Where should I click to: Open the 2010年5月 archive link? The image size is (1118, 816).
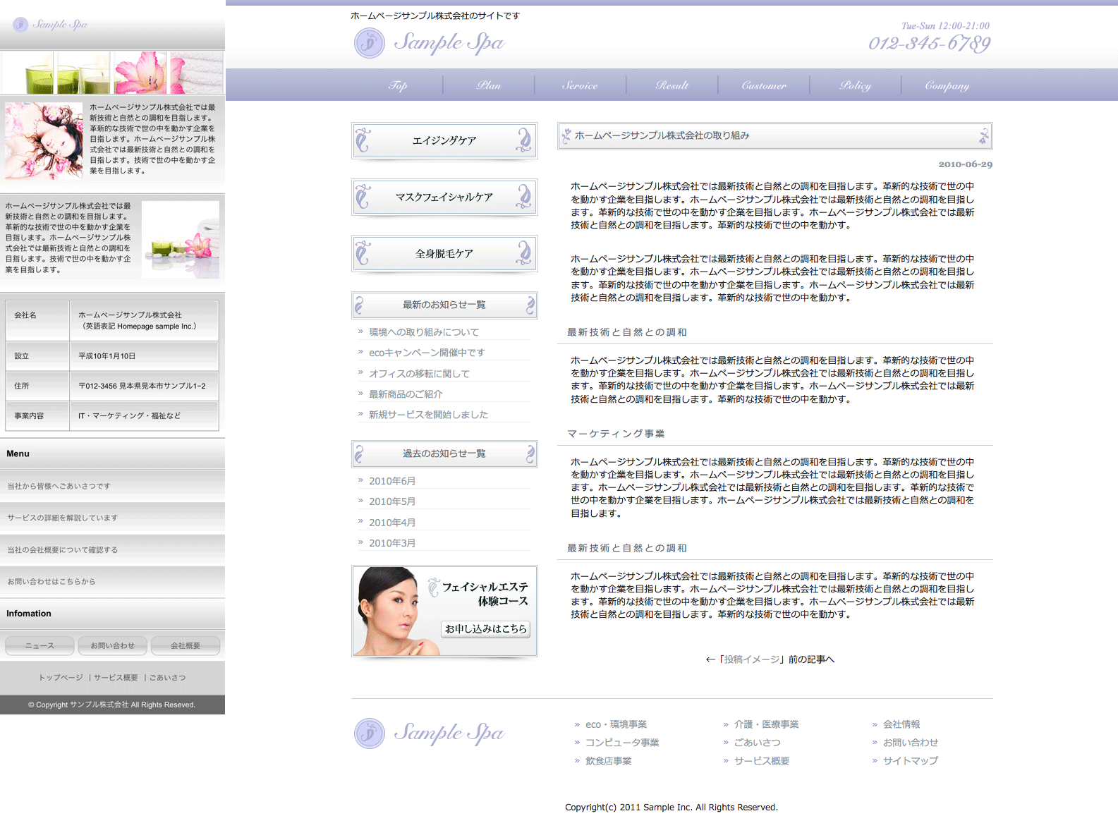[x=392, y=501]
